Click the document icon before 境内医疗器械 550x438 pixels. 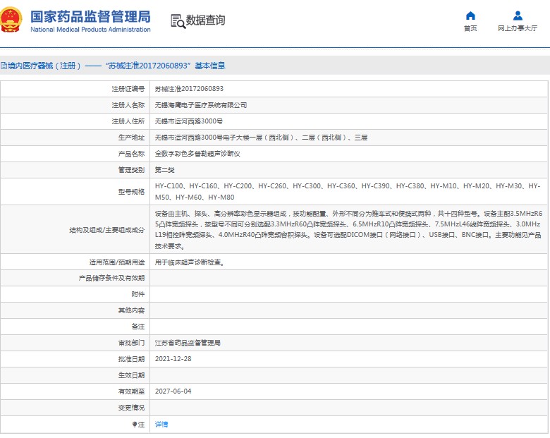(x=3, y=66)
